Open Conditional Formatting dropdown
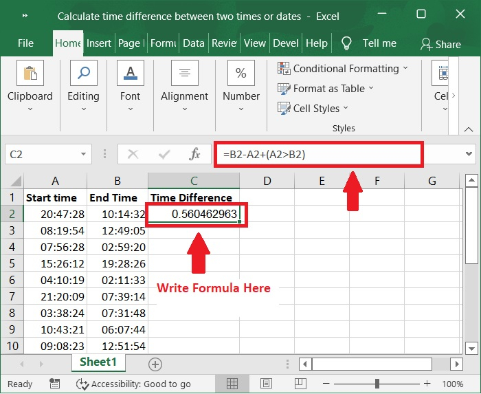481x394 pixels. coord(343,69)
